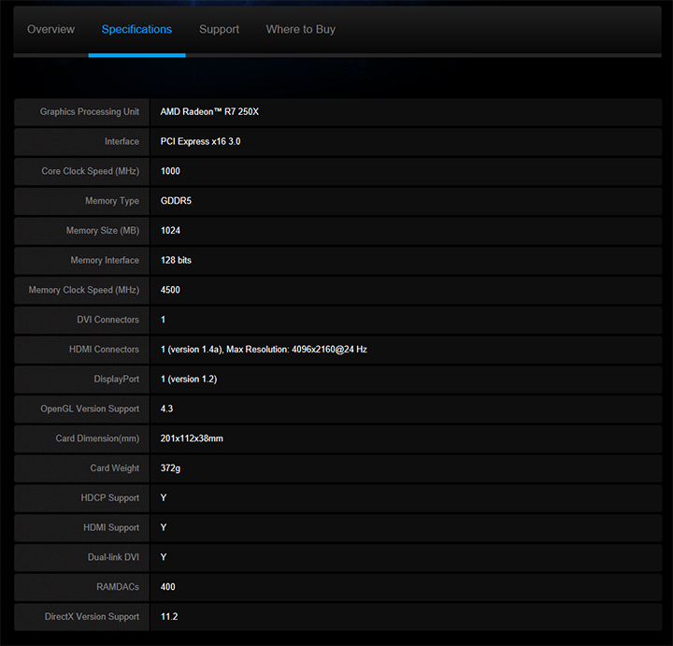
Task: Select the 372g weight value
Action: (x=170, y=467)
